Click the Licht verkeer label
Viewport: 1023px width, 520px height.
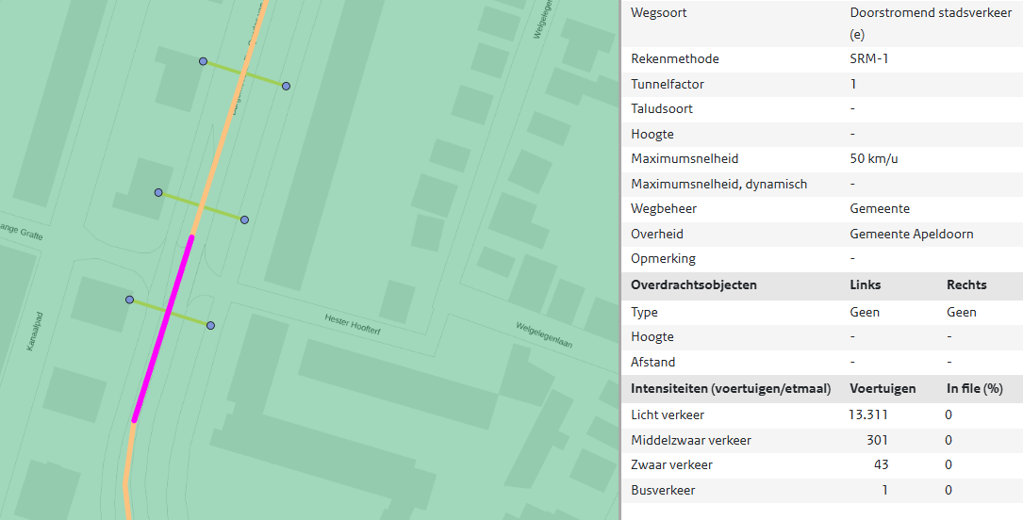668,415
